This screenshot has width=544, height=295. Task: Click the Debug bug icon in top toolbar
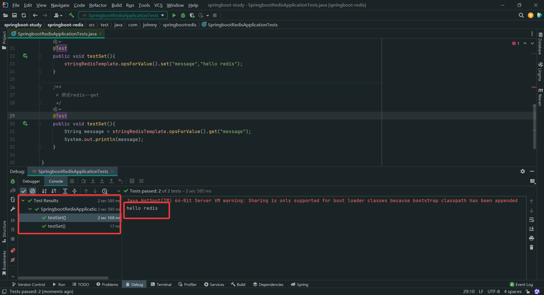pos(183,15)
